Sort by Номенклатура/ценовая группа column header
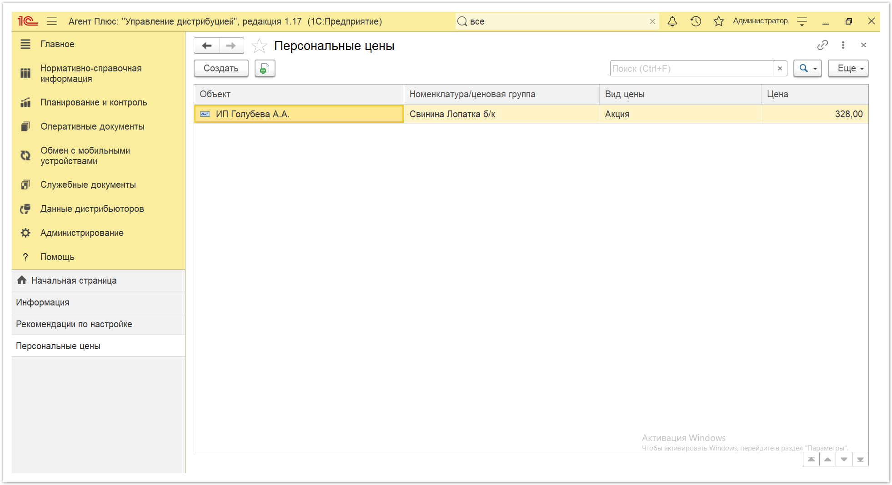The height and width of the screenshot is (485, 892). (x=501, y=94)
